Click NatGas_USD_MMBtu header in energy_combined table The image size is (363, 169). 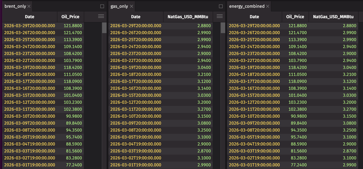click(x=333, y=17)
